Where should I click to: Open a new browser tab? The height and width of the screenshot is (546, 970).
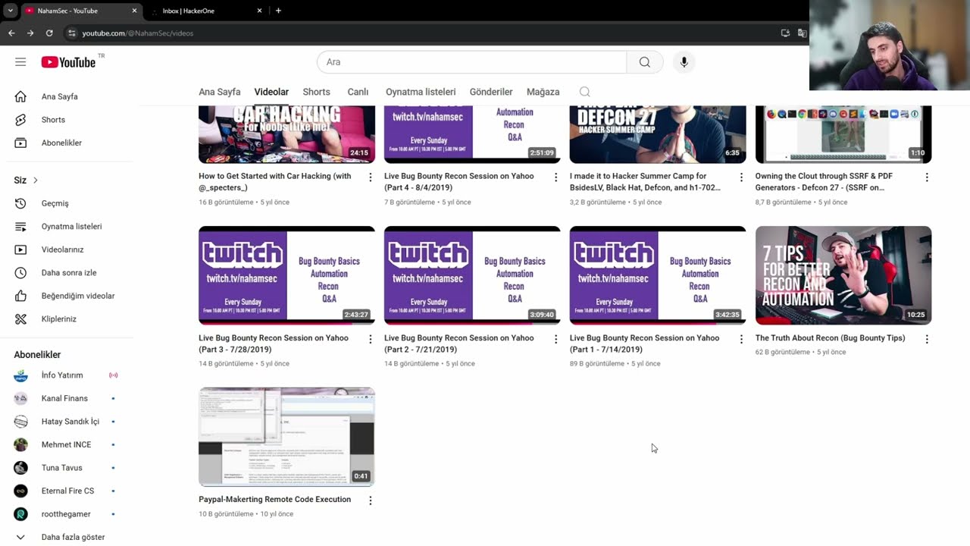click(278, 11)
